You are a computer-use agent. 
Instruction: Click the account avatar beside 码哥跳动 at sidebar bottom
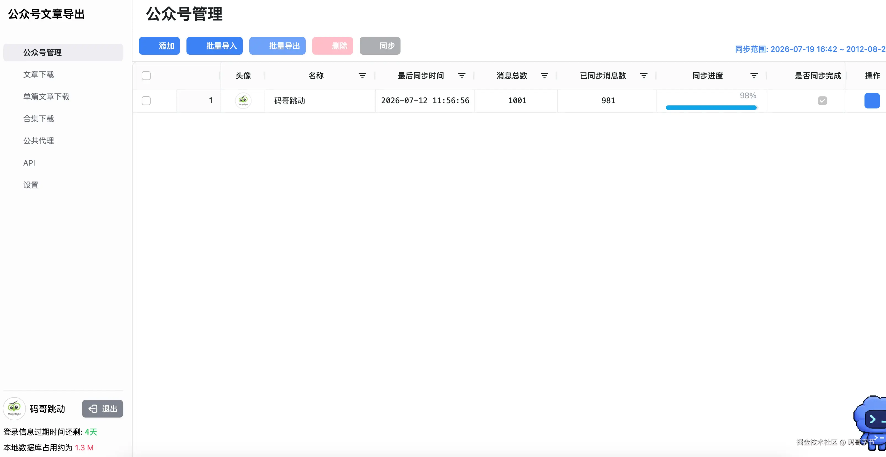[14, 408]
